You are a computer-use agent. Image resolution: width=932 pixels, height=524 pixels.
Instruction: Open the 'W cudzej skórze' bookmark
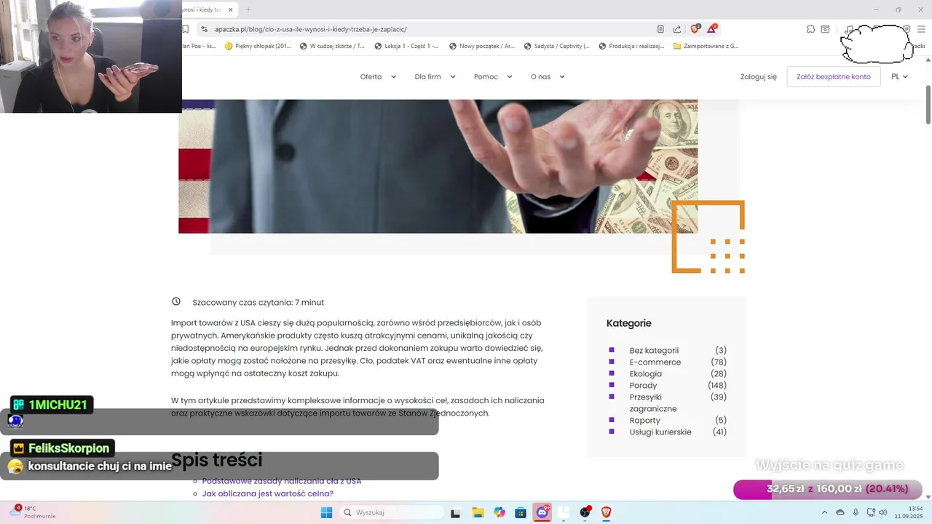click(x=332, y=46)
